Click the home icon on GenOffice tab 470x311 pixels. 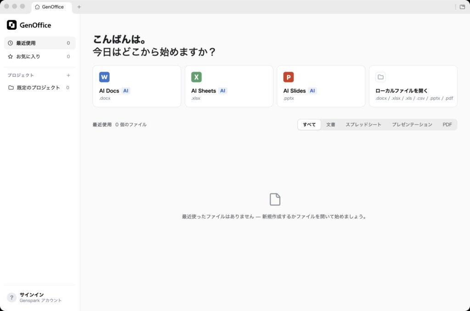coord(37,7)
